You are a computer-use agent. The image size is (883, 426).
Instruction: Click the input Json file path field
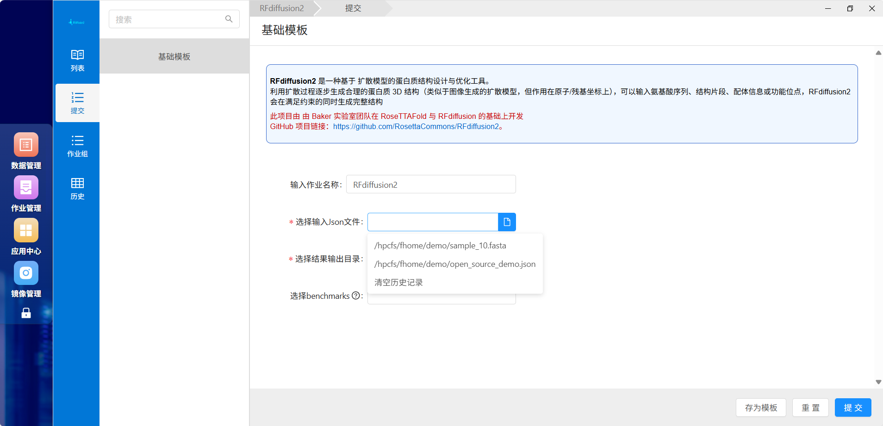[433, 222]
